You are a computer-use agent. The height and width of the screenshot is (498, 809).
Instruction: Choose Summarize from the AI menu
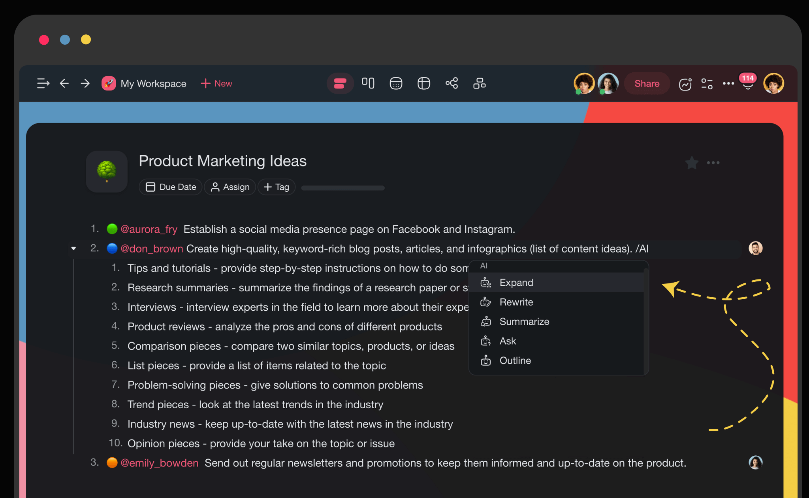click(556, 321)
